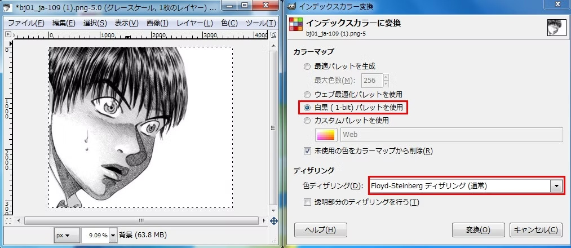Click the horizontal scrollbar thumb of the image window

click(141, 221)
